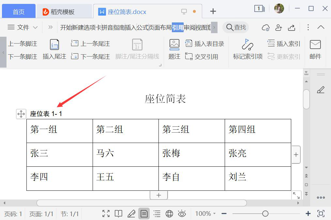Viewport: 331px width, 220px height.
Task: Open the 100% zoom level dropdown
Action: point(205,214)
